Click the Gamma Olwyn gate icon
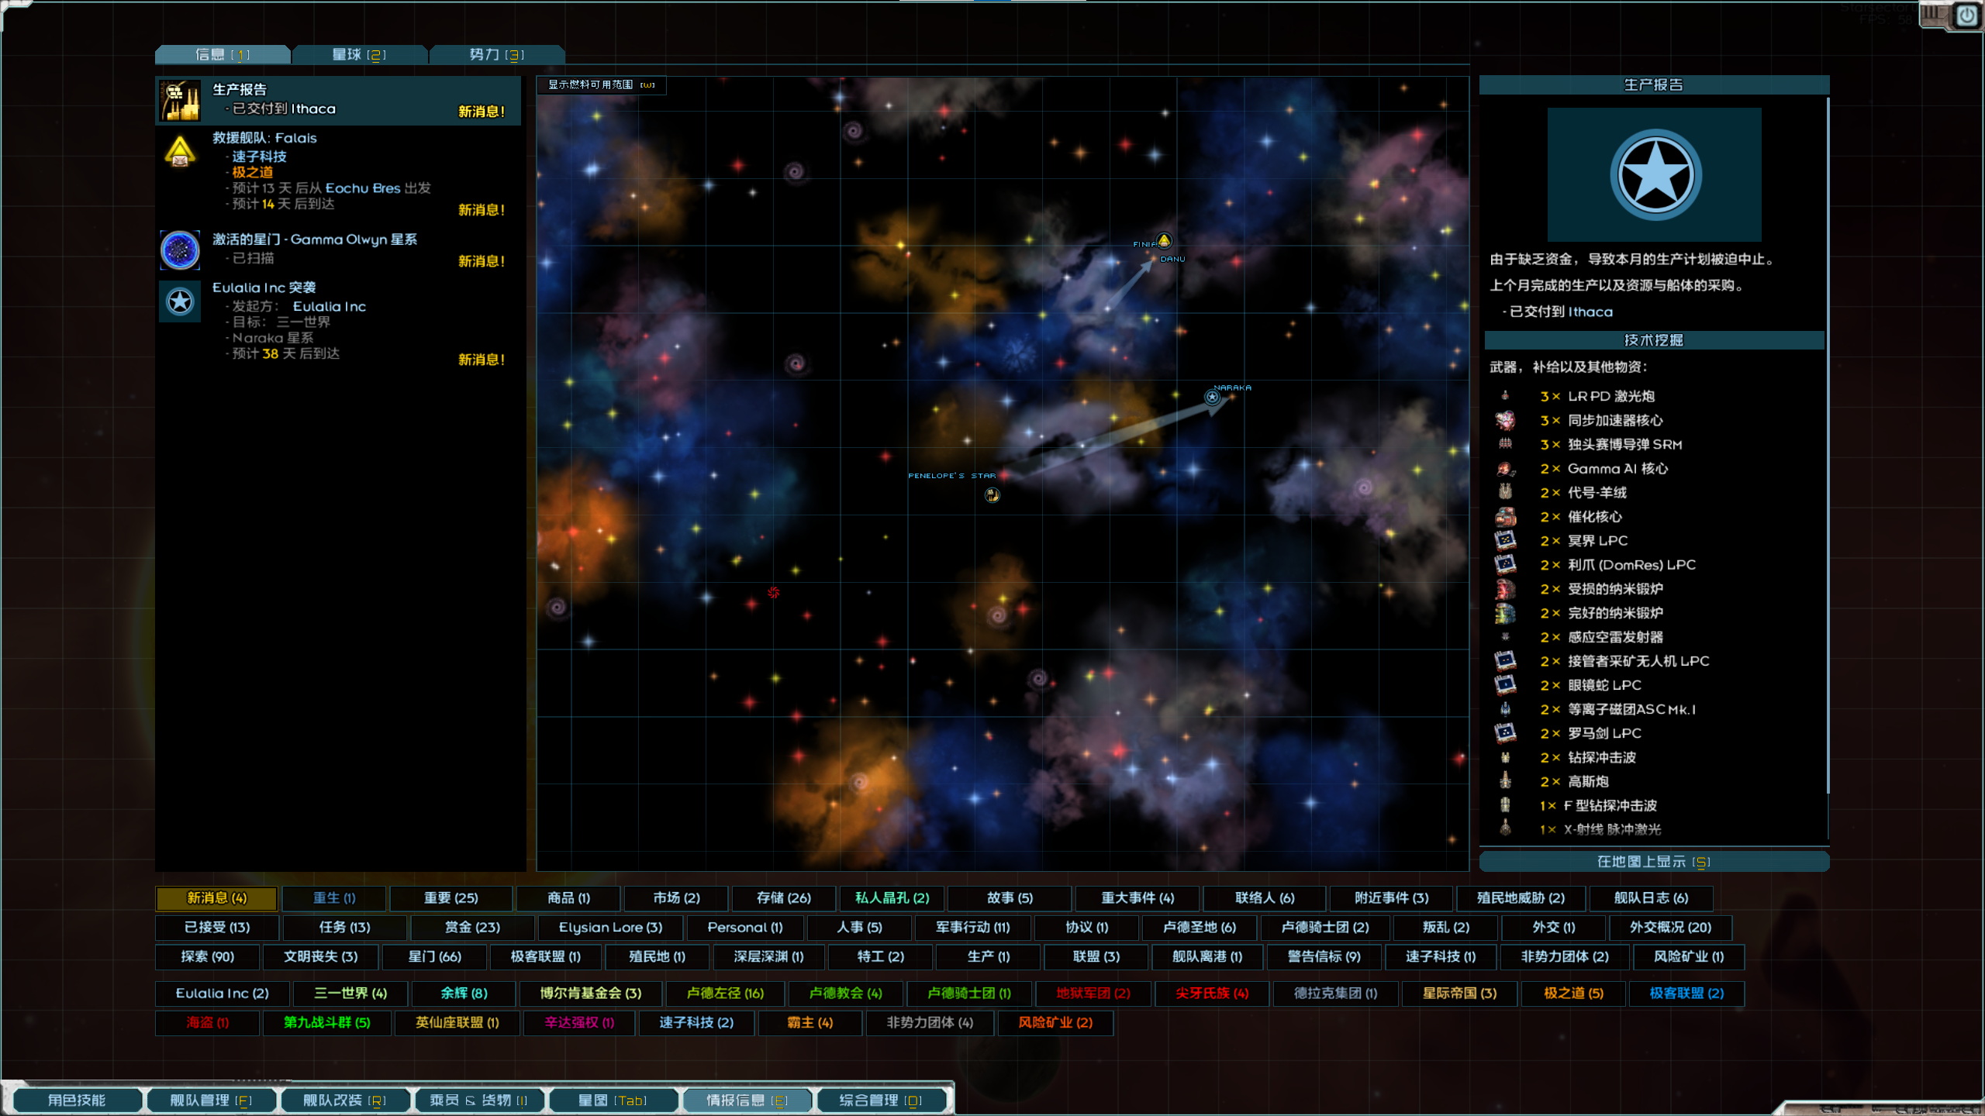The width and height of the screenshot is (1985, 1116). point(180,250)
